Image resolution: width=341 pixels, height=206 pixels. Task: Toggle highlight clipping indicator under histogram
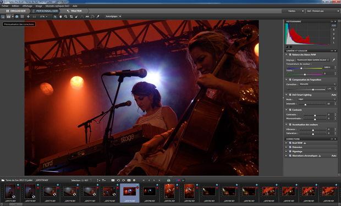(291, 47)
